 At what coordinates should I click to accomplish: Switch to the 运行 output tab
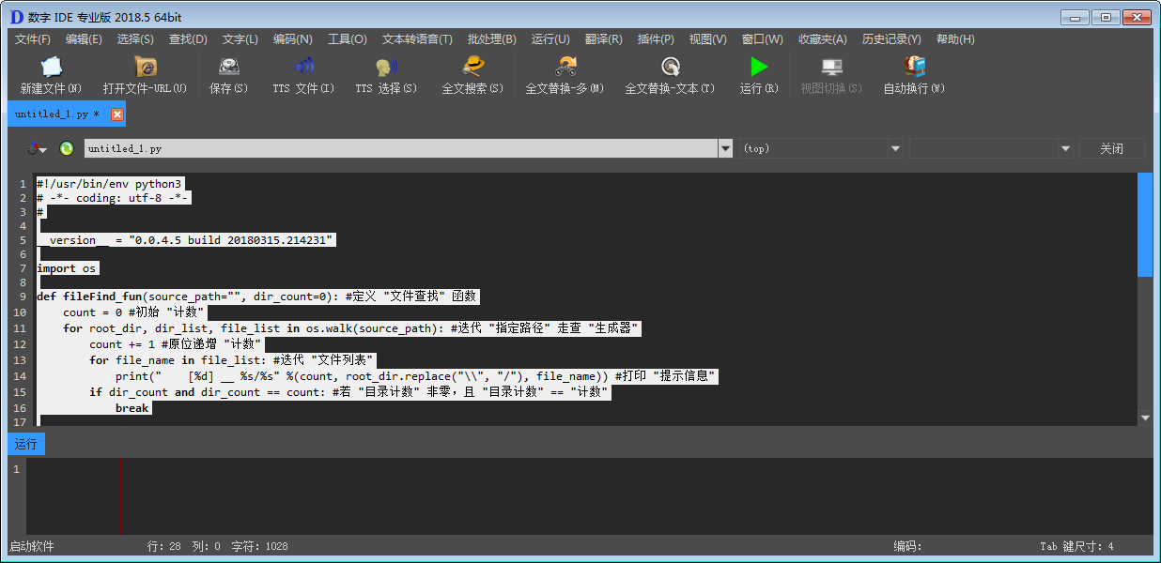25,443
